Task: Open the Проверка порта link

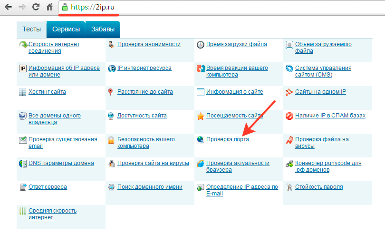Action: pos(227,139)
